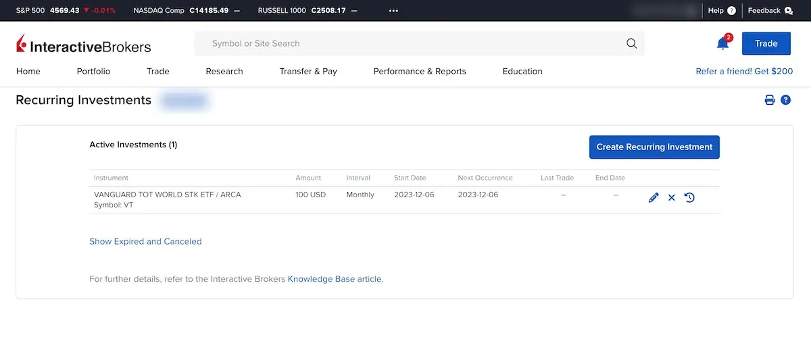Show Expired and Canceled investments
This screenshot has width=811, height=350.
coord(145,241)
